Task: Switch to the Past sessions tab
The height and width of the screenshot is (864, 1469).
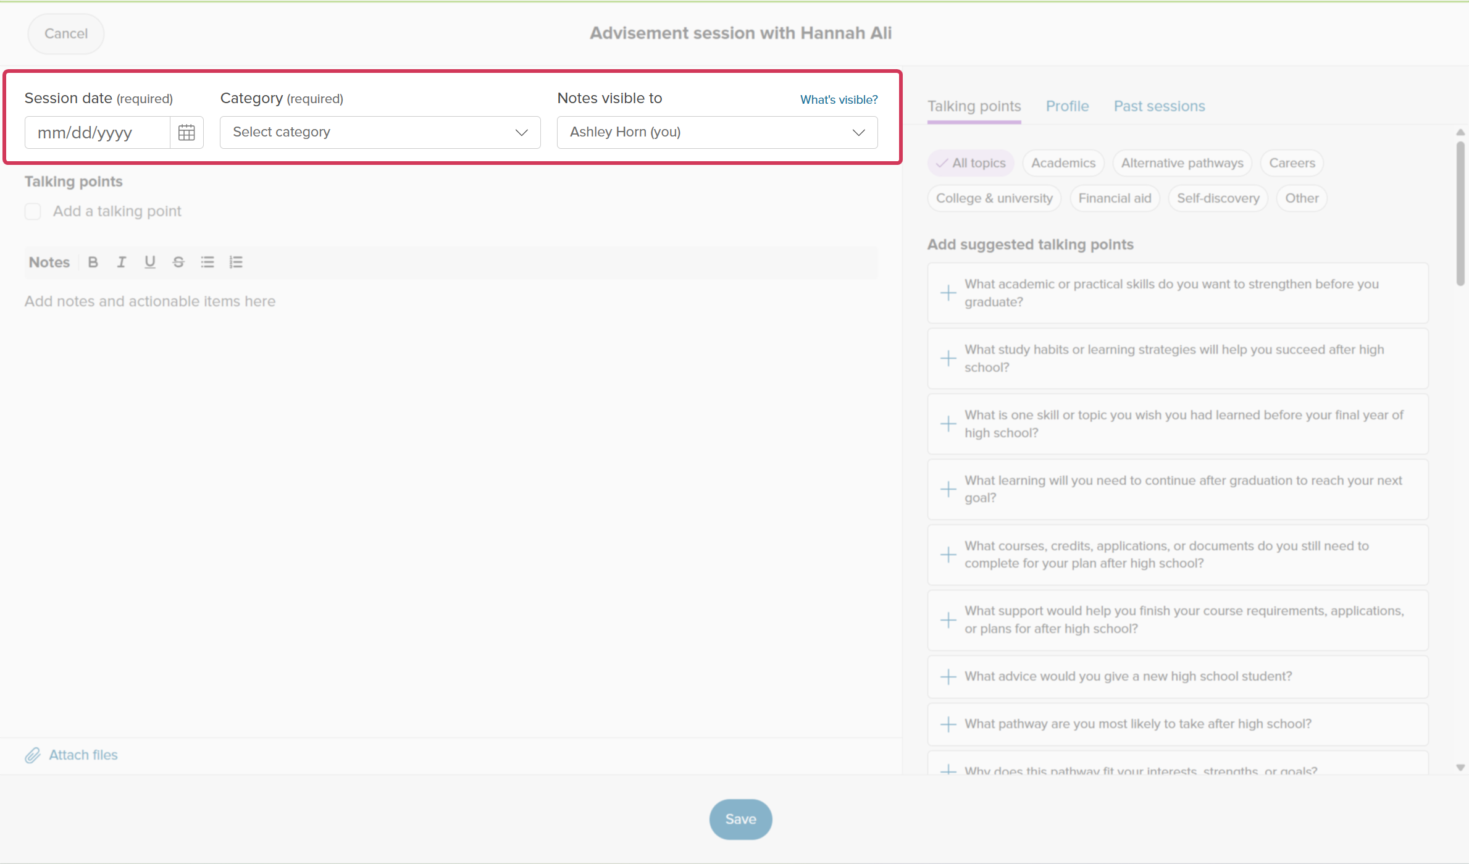Action: (x=1159, y=106)
